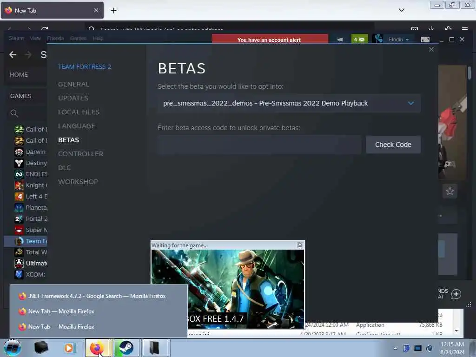Screen dimensions: 476x357
Task: Open the Firefox list all tabs chevron
Action: [401, 10]
